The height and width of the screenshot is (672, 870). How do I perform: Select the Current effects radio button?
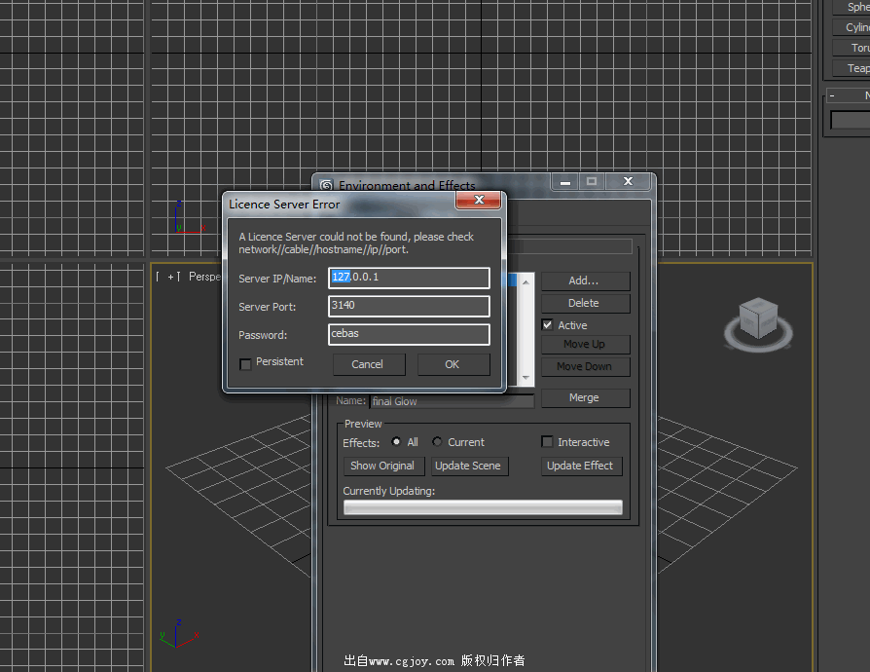pyautogui.click(x=437, y=441)
